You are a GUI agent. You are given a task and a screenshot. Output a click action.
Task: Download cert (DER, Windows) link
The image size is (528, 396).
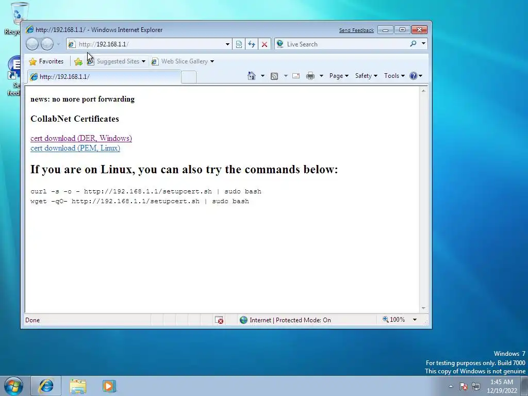(81, 138)
